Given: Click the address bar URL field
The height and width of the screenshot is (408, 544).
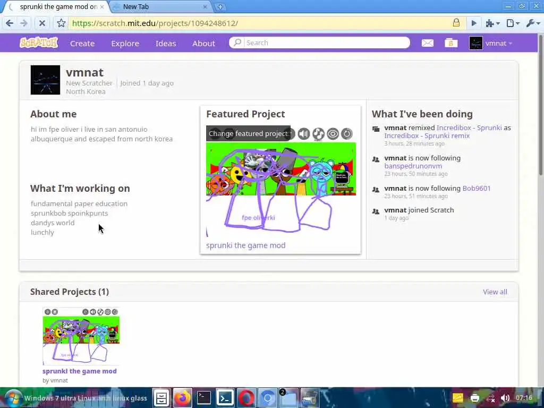Looking at the screenshot, I should pos(260,23).
